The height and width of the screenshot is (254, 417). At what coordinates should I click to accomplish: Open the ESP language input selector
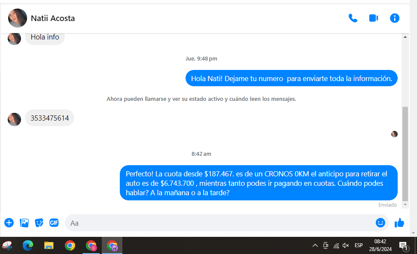coord(359,246)
